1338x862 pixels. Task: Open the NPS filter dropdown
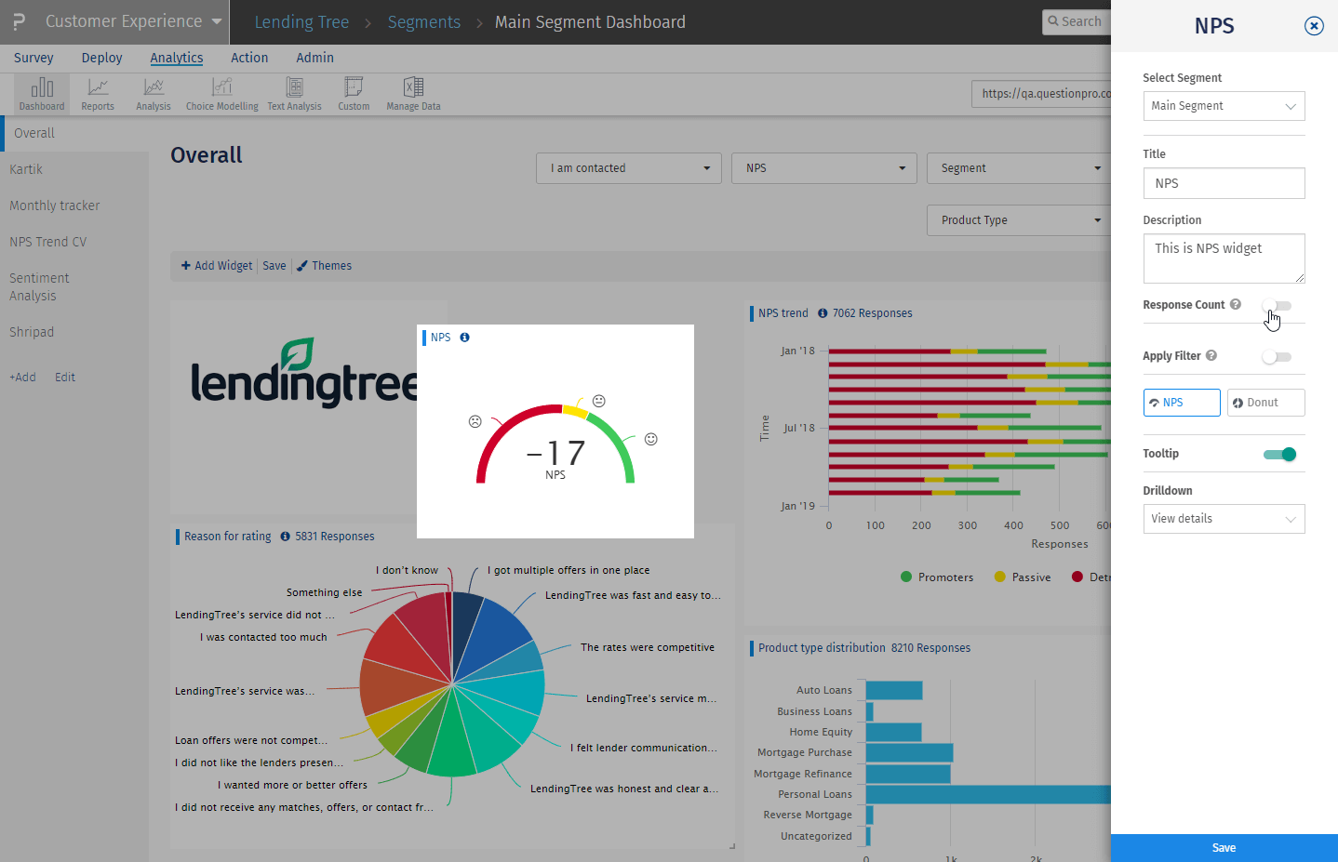click(x=824, y=168)
